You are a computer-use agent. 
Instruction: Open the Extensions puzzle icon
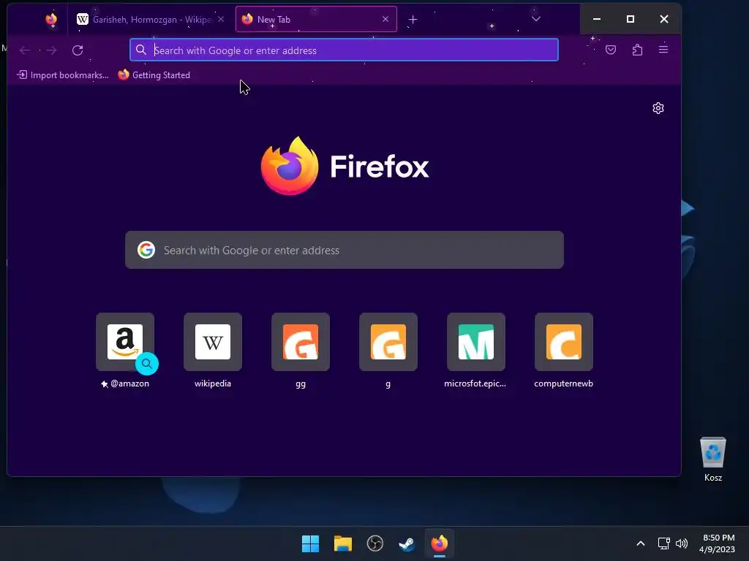[637, 50]
